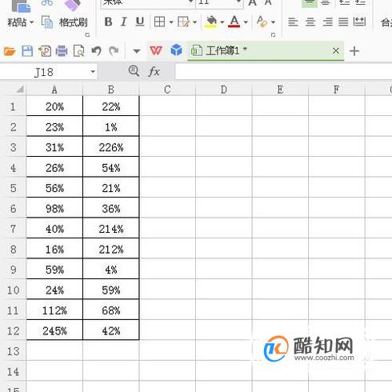392x392 pixels.
Task: Click the open folder icon
Action: pyautogui.click(x=10, y=50)
